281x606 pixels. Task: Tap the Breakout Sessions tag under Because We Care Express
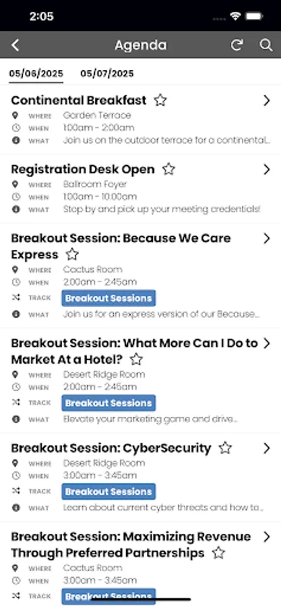pyautogui.click(x=108, y=298)
